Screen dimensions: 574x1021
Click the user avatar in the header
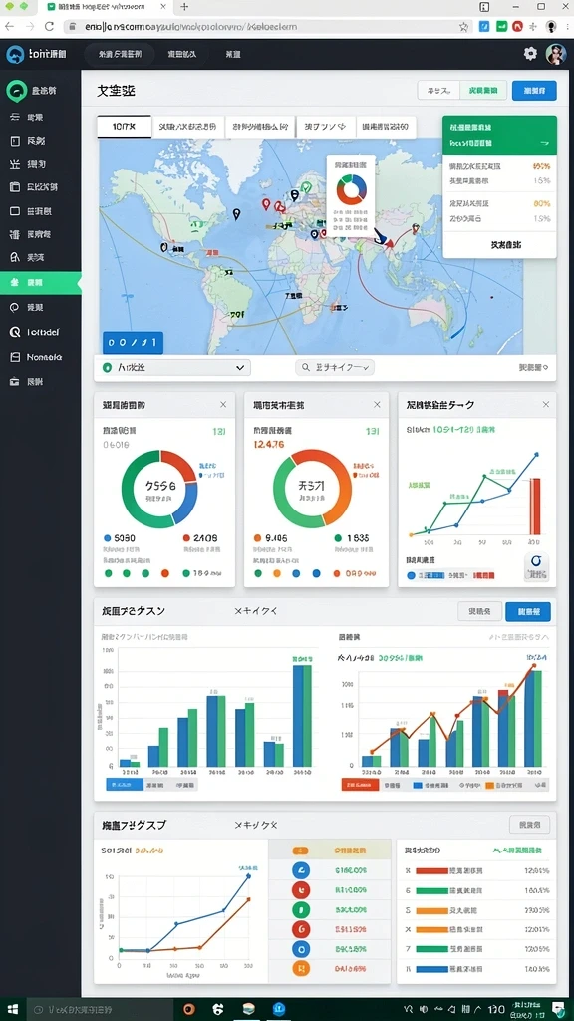tap(555, 54)
